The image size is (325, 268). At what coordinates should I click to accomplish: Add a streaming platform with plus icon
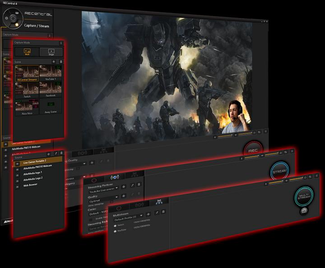coord(124,186)
